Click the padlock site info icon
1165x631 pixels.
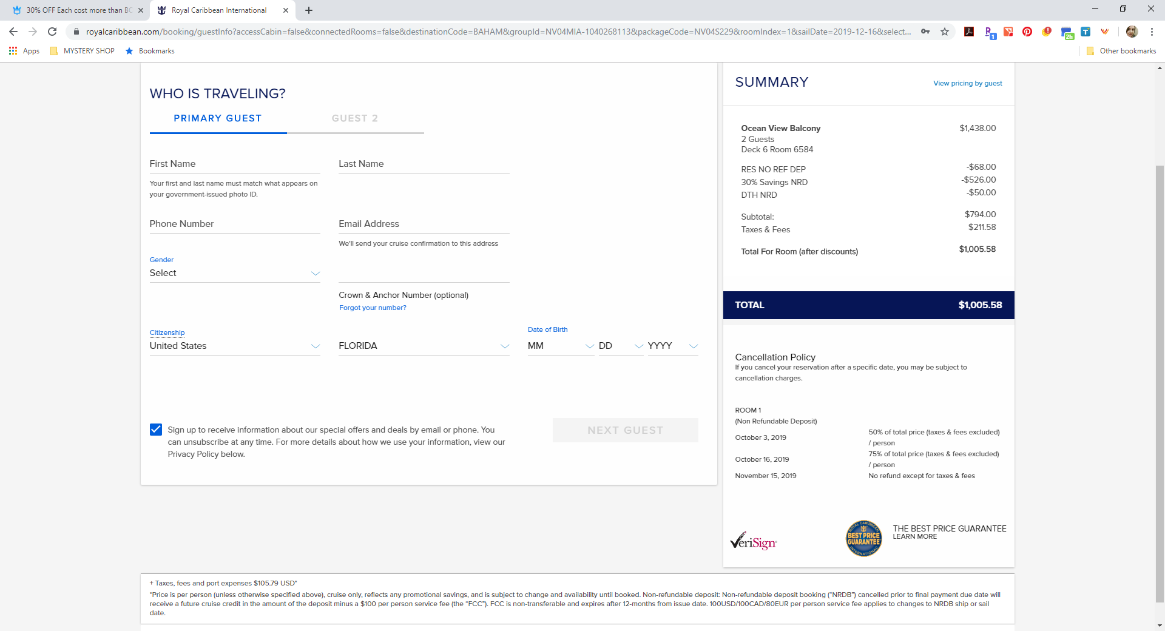click(76, 32)
